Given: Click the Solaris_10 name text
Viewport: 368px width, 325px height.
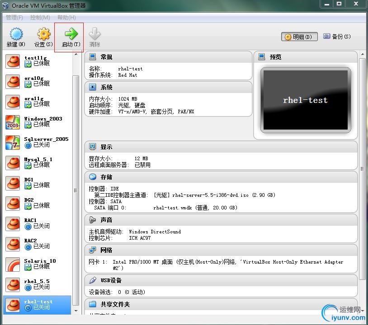Looking at the screenshot, I should (x=40, y=261).
